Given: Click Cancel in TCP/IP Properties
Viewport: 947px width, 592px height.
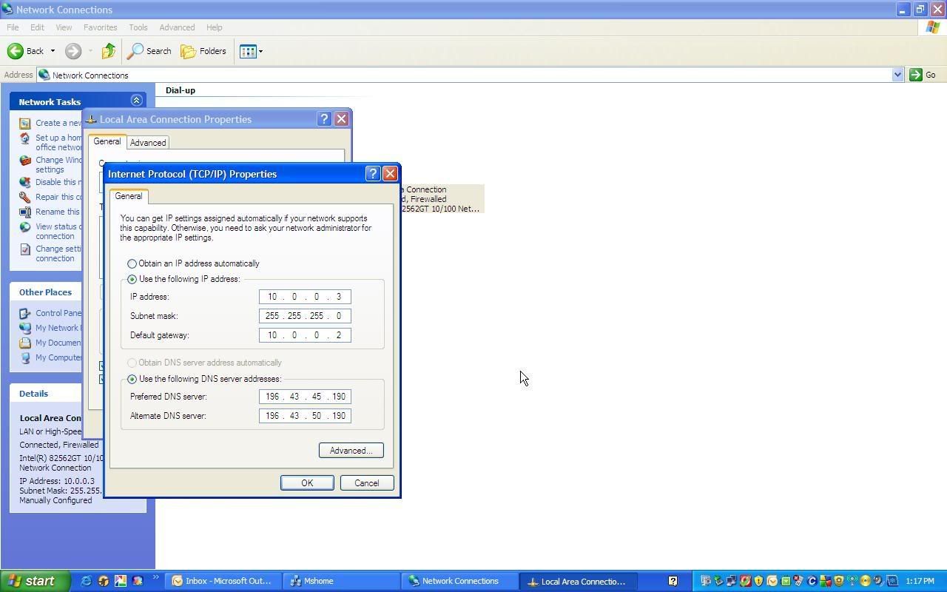Looking at the screenshot, I should coord(366,483).
